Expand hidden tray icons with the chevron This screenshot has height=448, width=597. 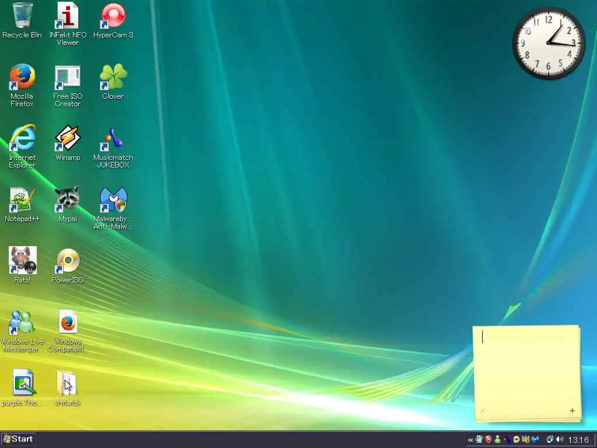coord(470,440)
